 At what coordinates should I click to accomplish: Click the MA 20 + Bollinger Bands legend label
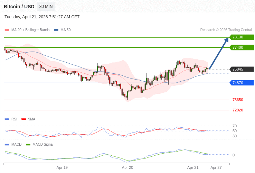pos(30,30)
